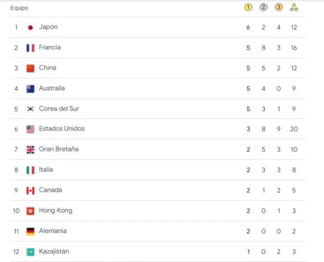Click the United States flag icon
This screenshot has height=262, width=324.
coord(30,129)
